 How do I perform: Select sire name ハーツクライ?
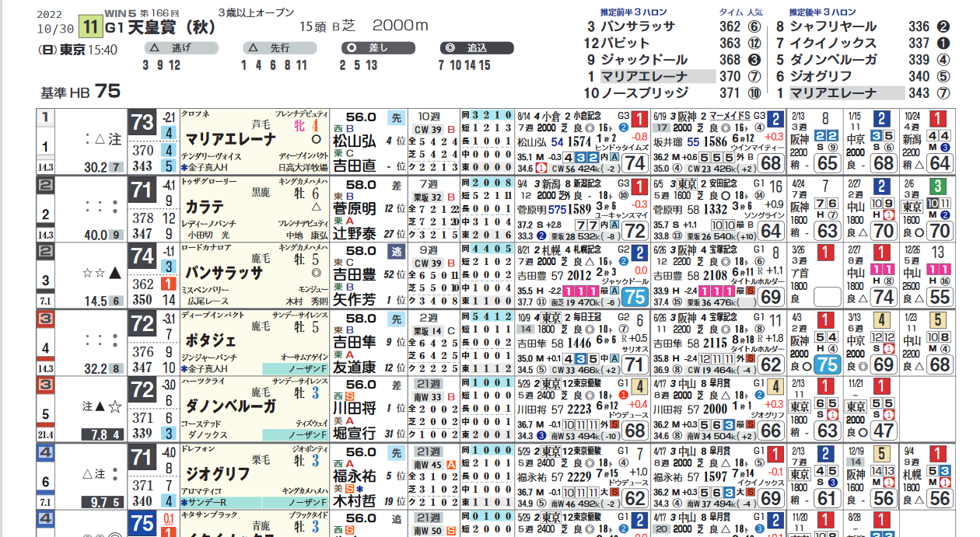tap(202, 380)
